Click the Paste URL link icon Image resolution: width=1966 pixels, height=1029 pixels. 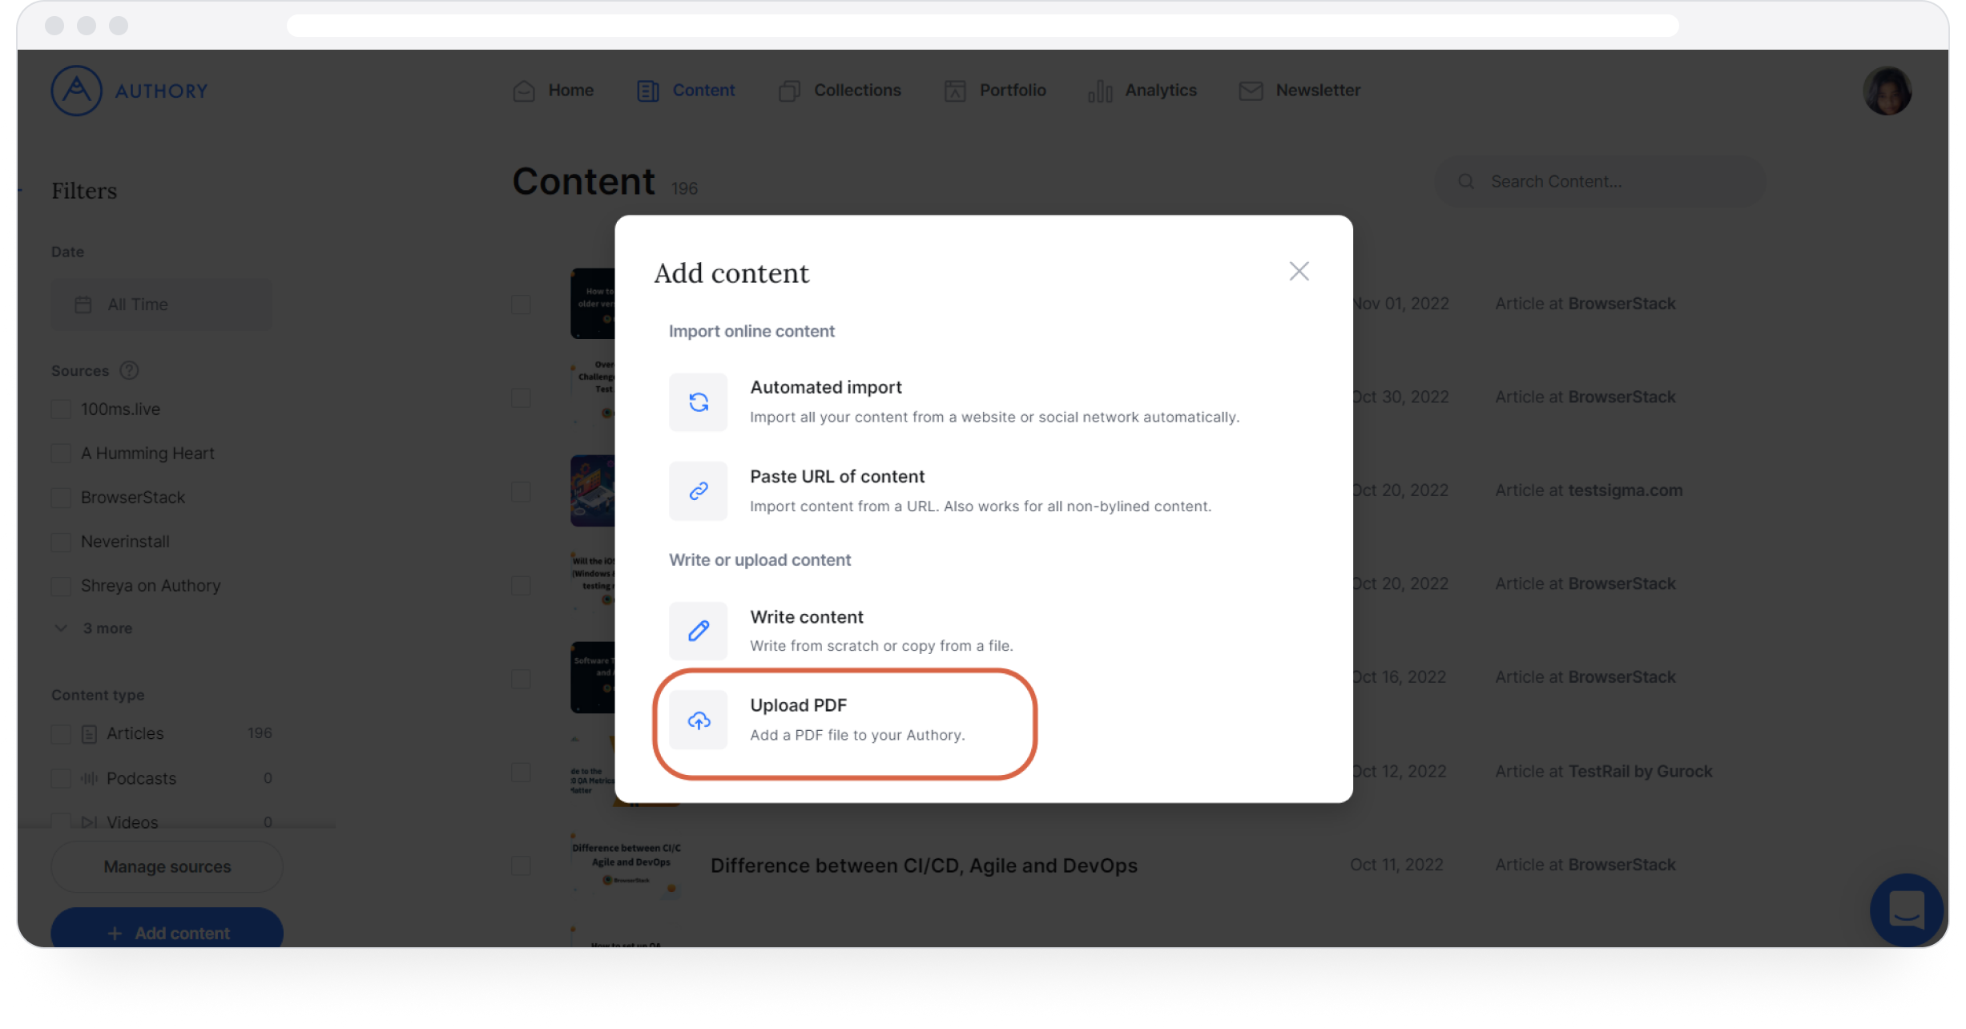699,490
